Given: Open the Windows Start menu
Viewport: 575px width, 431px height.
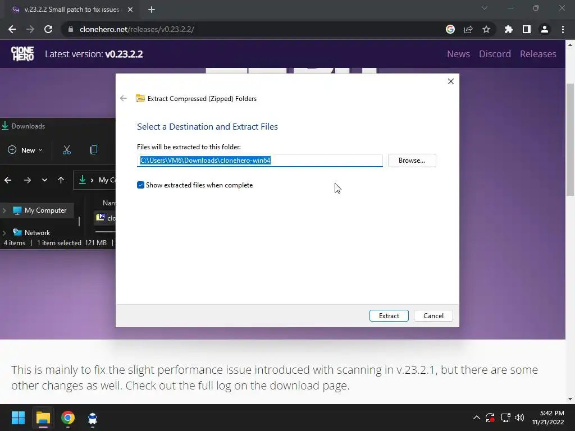Looking at the screenshot, I should 18,418.
